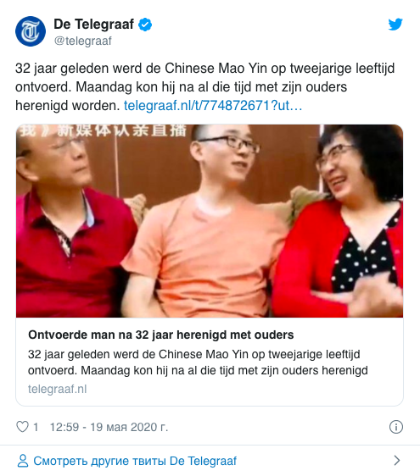This screenshot has height=476, width=420.
Task: Open Twitter via the blue bird logo
Action: (x=395, y=25)
